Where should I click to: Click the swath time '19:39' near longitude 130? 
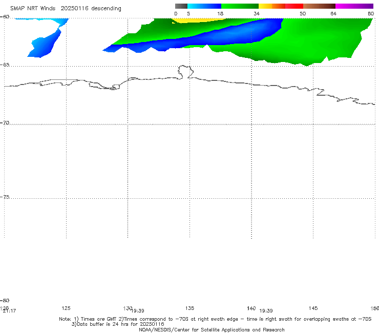[138, 311]
